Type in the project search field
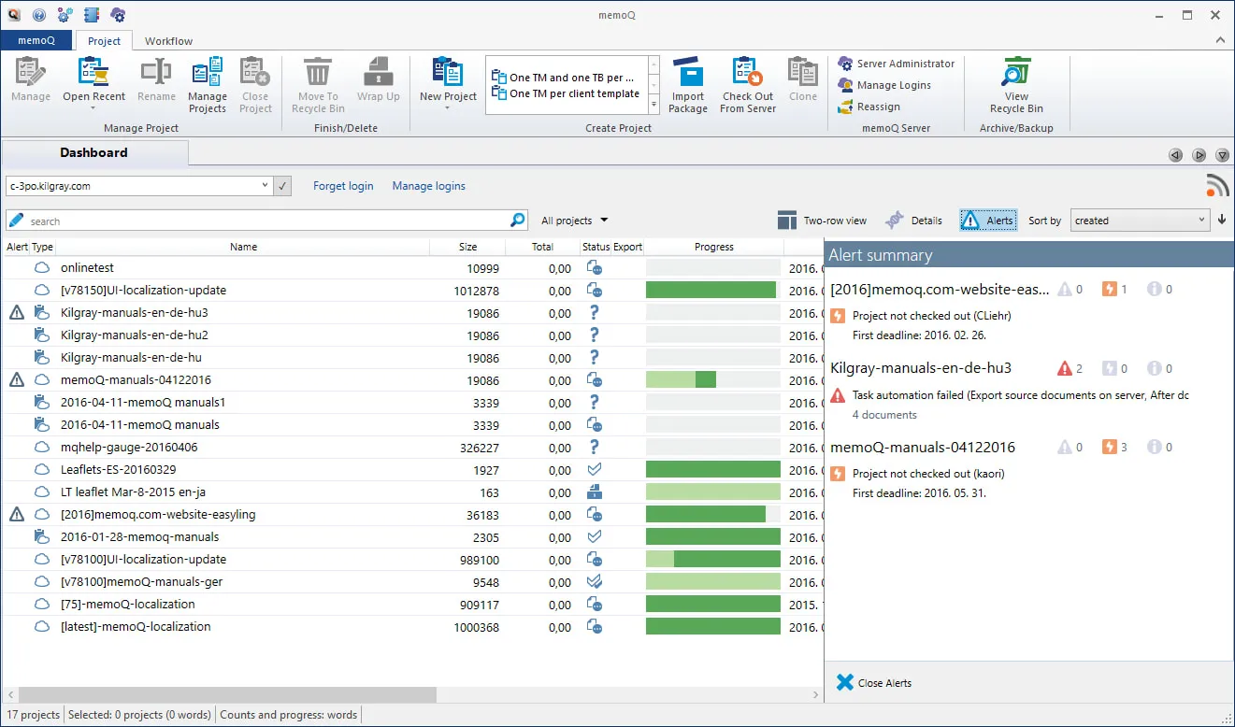The image size is (1235, 727). point(262,221)
